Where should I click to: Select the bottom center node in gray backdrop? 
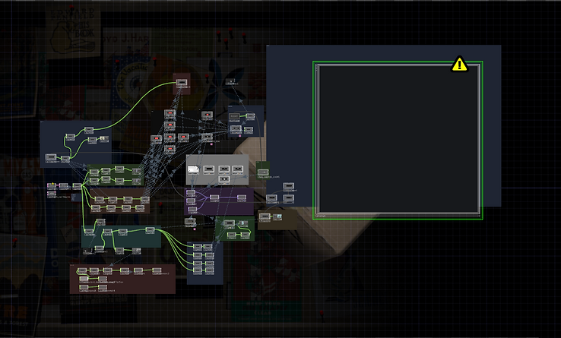point(224,178)
